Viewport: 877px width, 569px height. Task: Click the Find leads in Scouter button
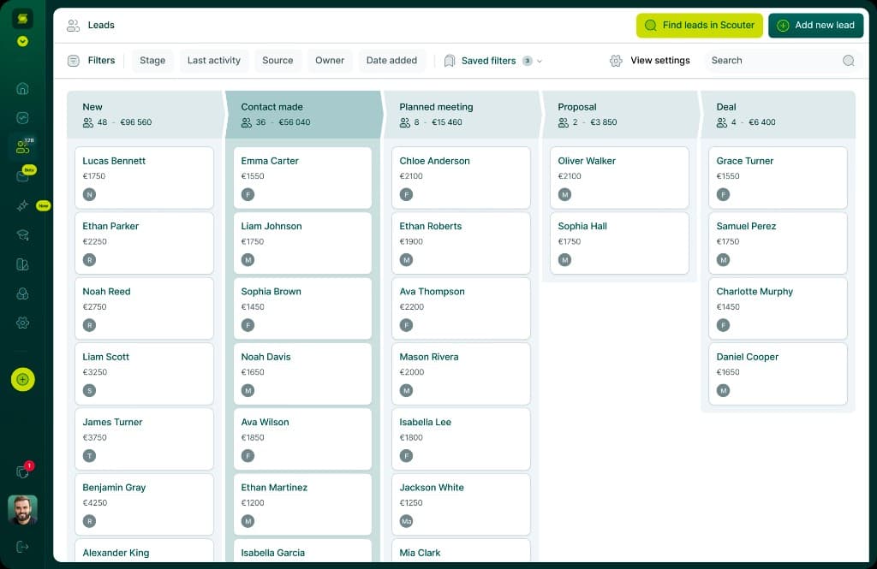point(699,25)
